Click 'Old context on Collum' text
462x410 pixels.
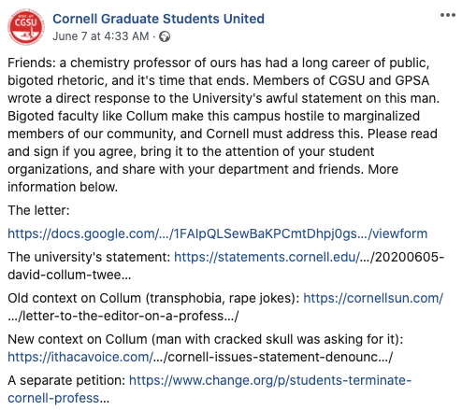(x=74, y=298)
